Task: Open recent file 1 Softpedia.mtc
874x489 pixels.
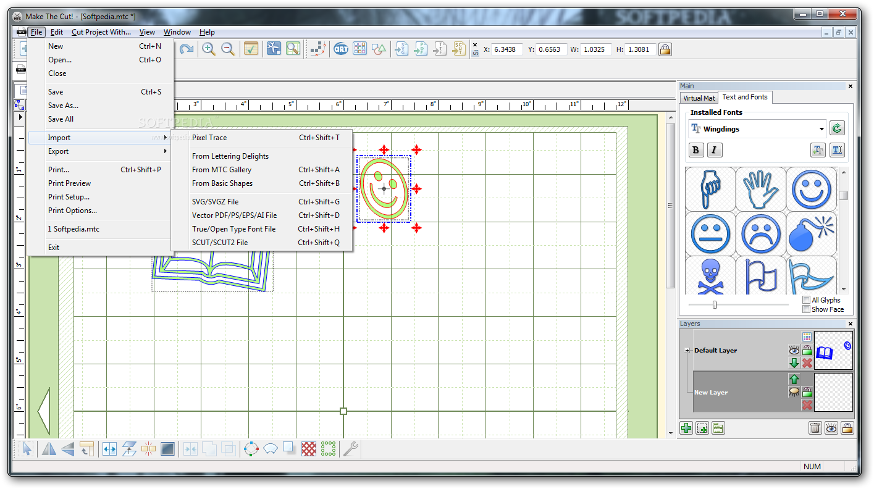Action: click(x=101, y=229)
